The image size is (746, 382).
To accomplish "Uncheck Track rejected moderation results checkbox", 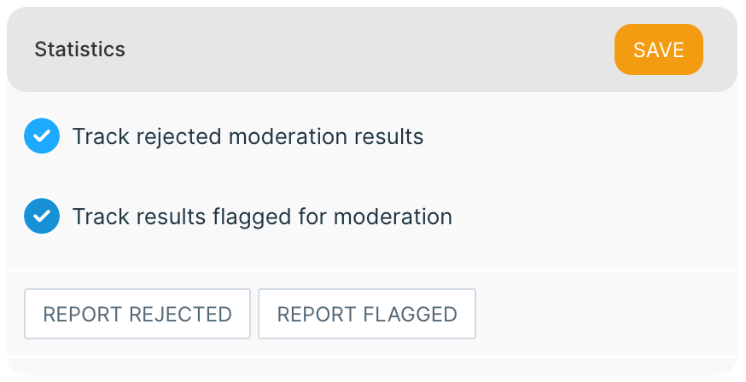I will coord(42,136).
